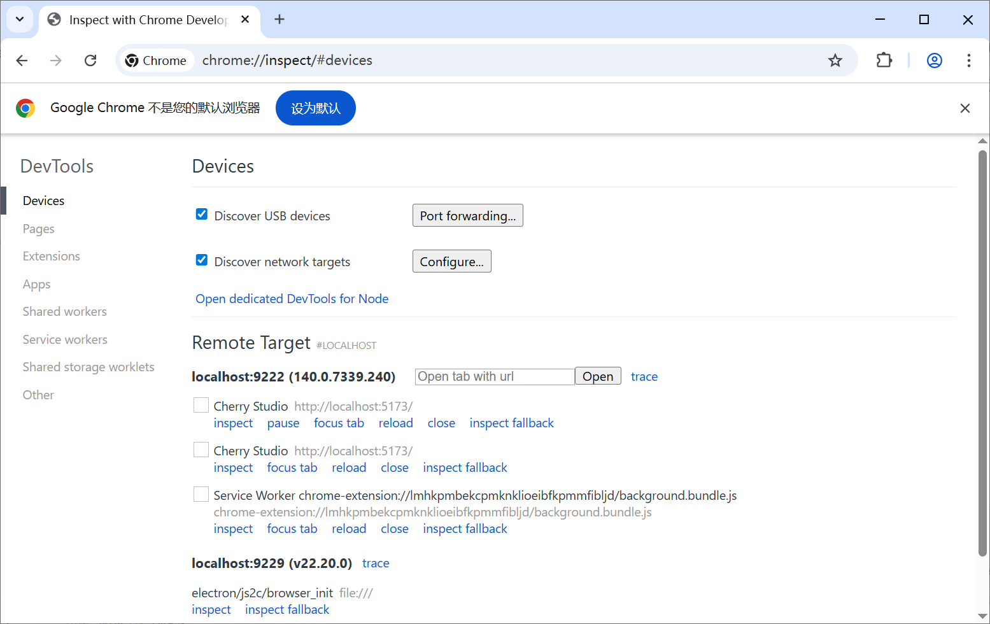Select Devices in DevTools sidebar

(43, 201)
